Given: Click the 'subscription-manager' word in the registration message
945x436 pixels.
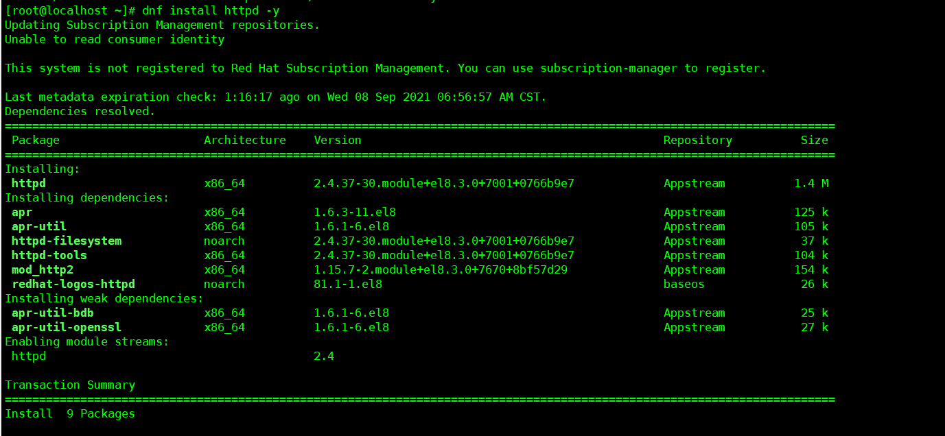Looking at the screenshot, I should (609, 69).
